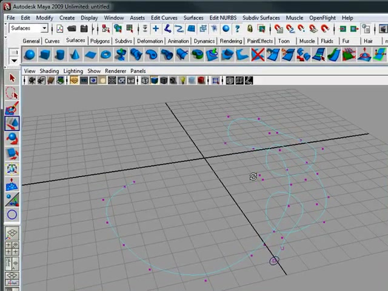Click the Renderer panel menu
The image size is (388, 291).
click(115, 71)
